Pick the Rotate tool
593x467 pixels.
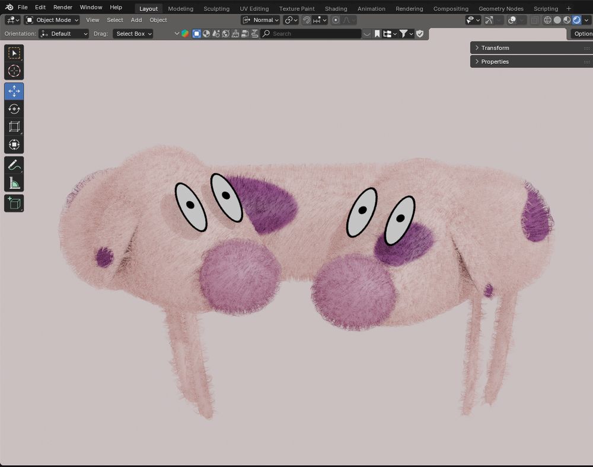(14, 109)
